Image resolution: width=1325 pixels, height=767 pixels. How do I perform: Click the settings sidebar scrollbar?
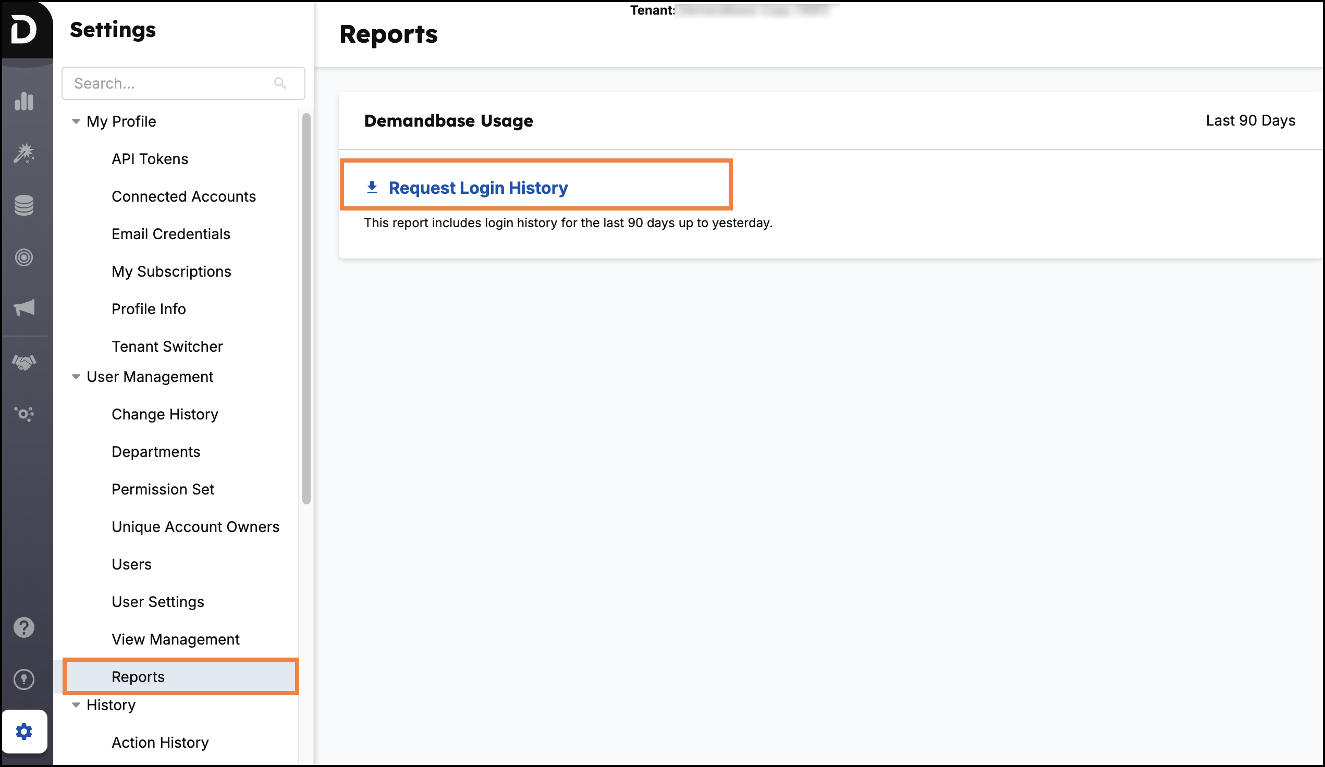pyautogui.click(x=306, y=308)
